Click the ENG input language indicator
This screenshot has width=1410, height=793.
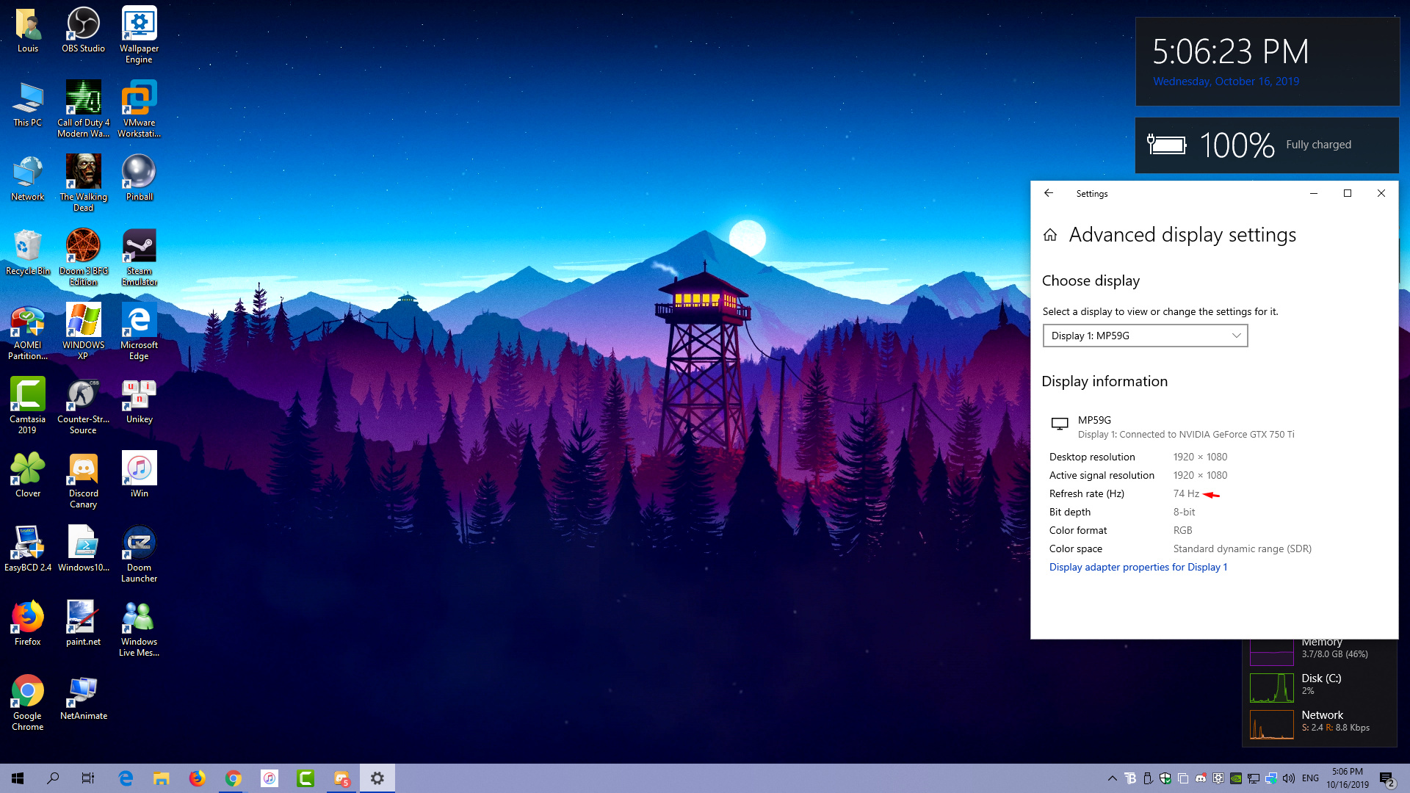(x=1310, y=778)
